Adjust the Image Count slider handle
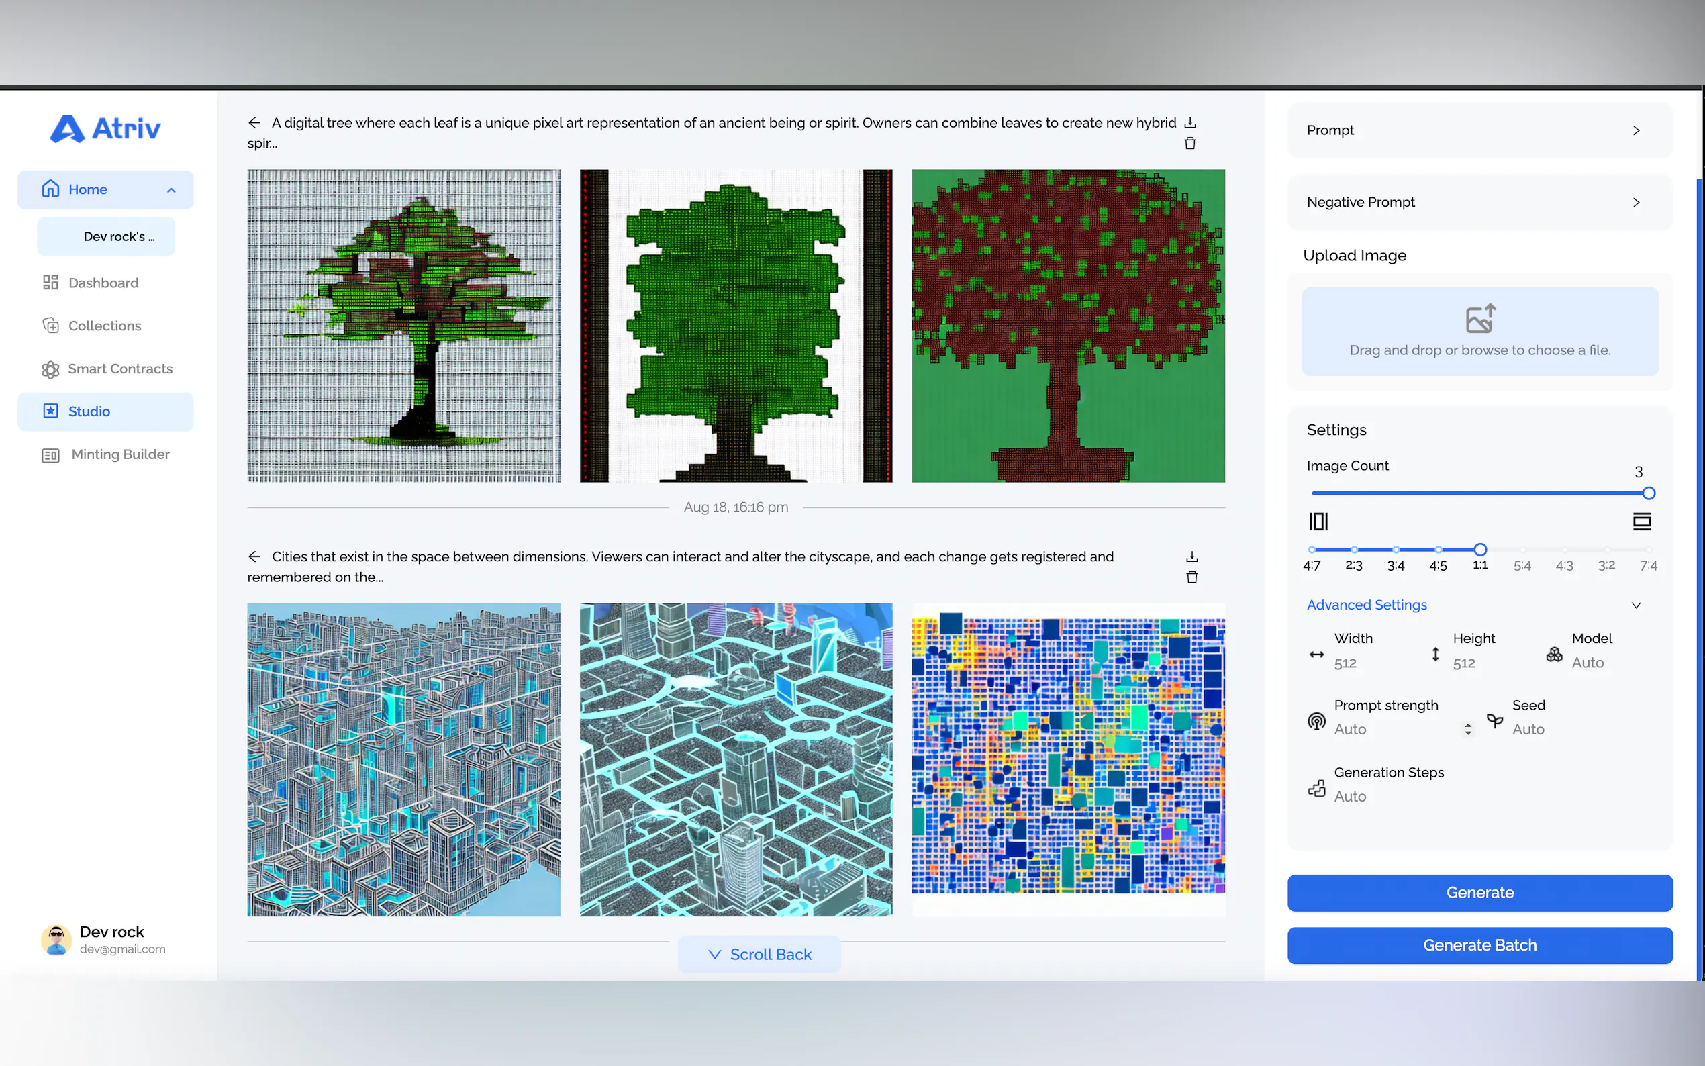Viewport: 1705px width, 1066px height. coord(1648,493)
